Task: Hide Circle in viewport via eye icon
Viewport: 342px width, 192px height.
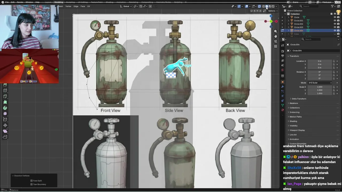Action: tap(335, 17)
